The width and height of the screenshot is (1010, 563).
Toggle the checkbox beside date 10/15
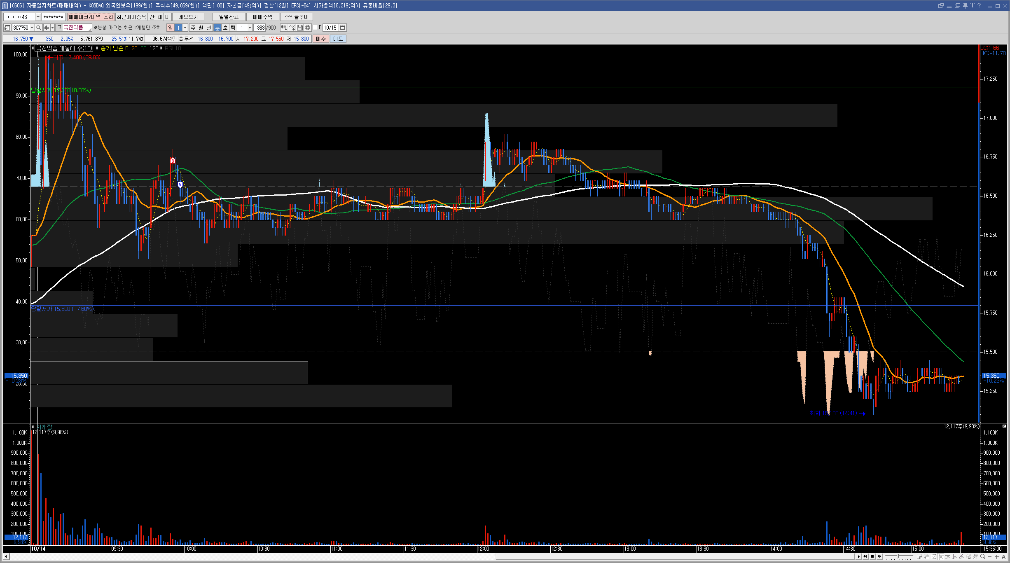point(316,28)
